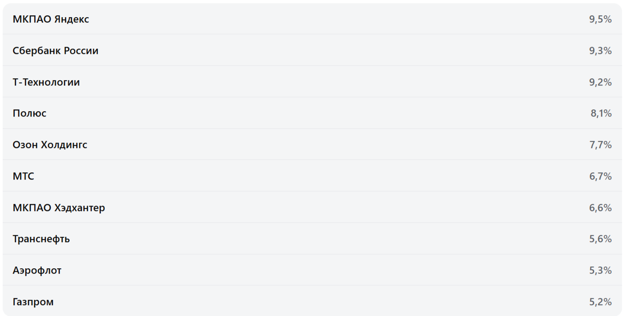Viewport: 623px width, 316px height.
Task: Select the Сбербанк России row label
Action: pos(55,51)
